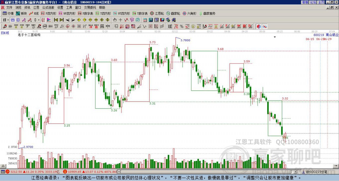
Task: Click the 2.9700 low price label
Action: click(x=28, y=147)
